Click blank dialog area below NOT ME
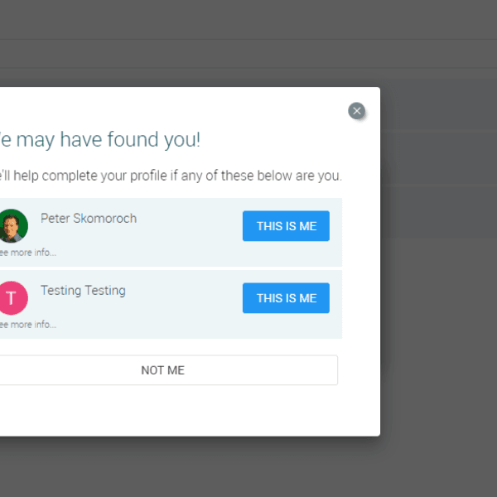This screenshot has height=497, width=497. pos(166,410)
